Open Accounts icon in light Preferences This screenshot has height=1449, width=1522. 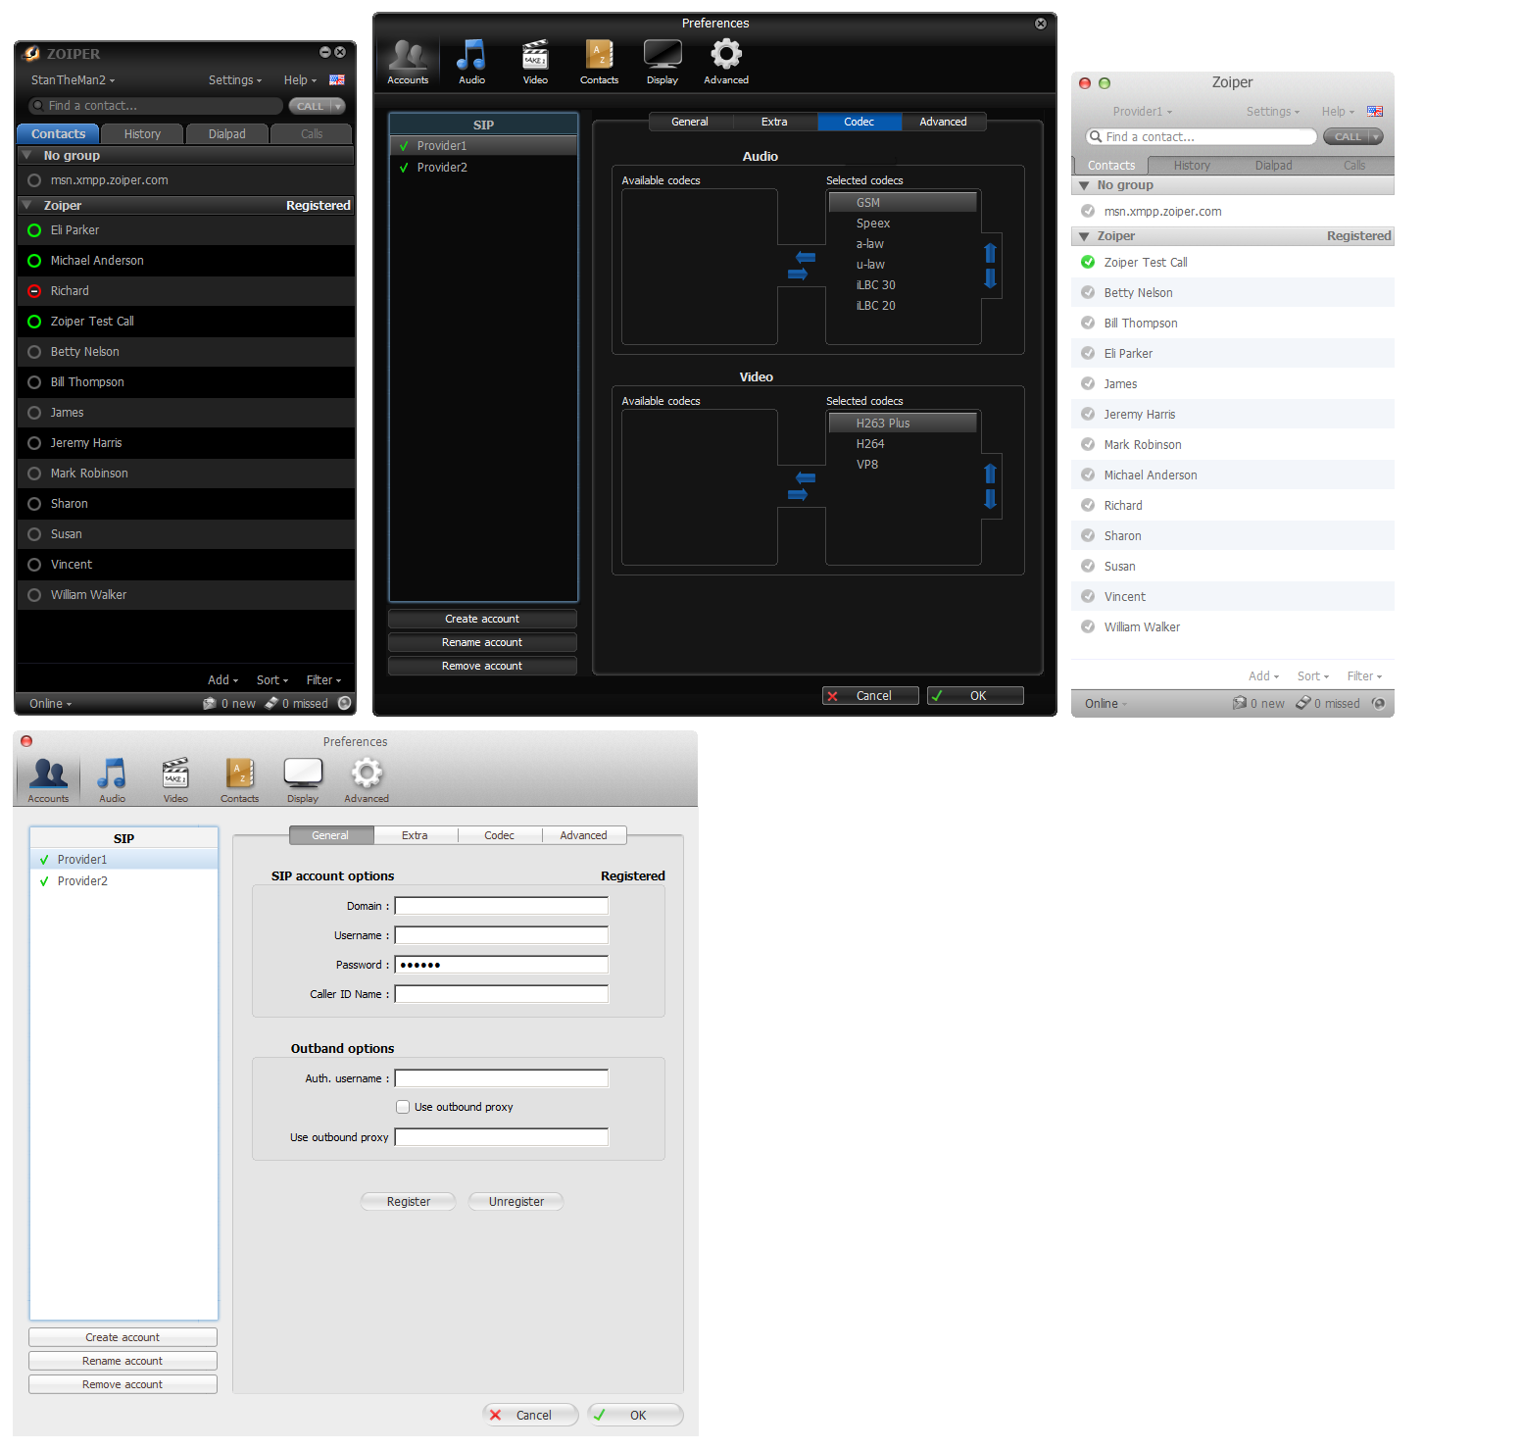click(48, 780)
